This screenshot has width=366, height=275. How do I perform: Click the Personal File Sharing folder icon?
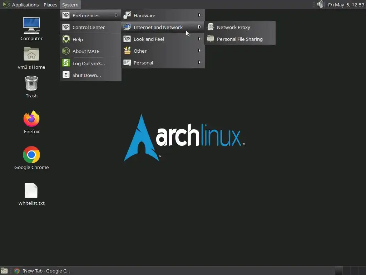pos(211,39)
